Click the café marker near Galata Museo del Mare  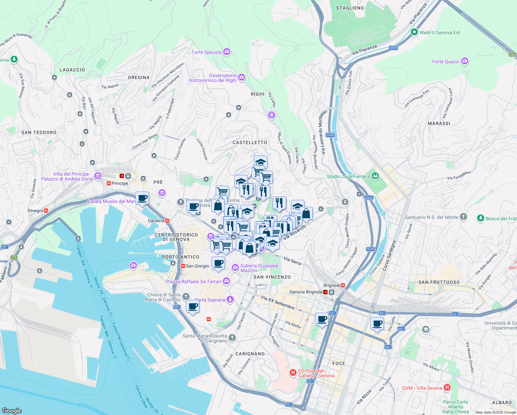pyautogui.click(x=142, y=199)
